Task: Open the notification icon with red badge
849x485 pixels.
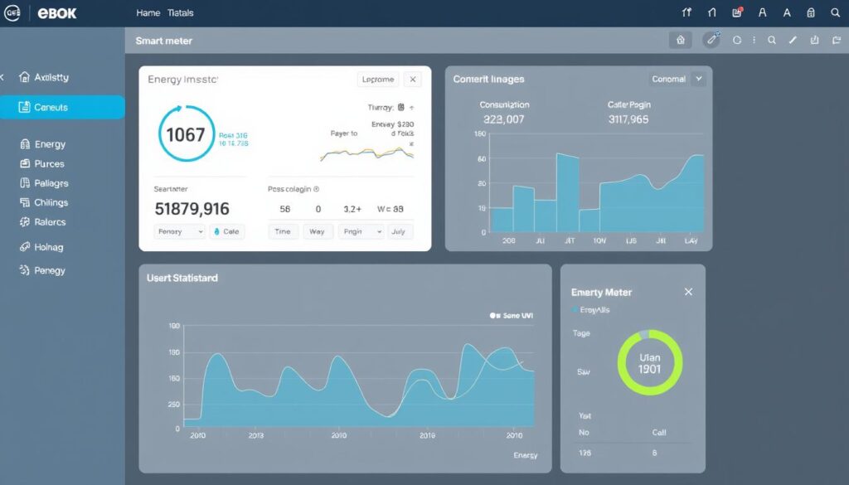Action: 737,12
